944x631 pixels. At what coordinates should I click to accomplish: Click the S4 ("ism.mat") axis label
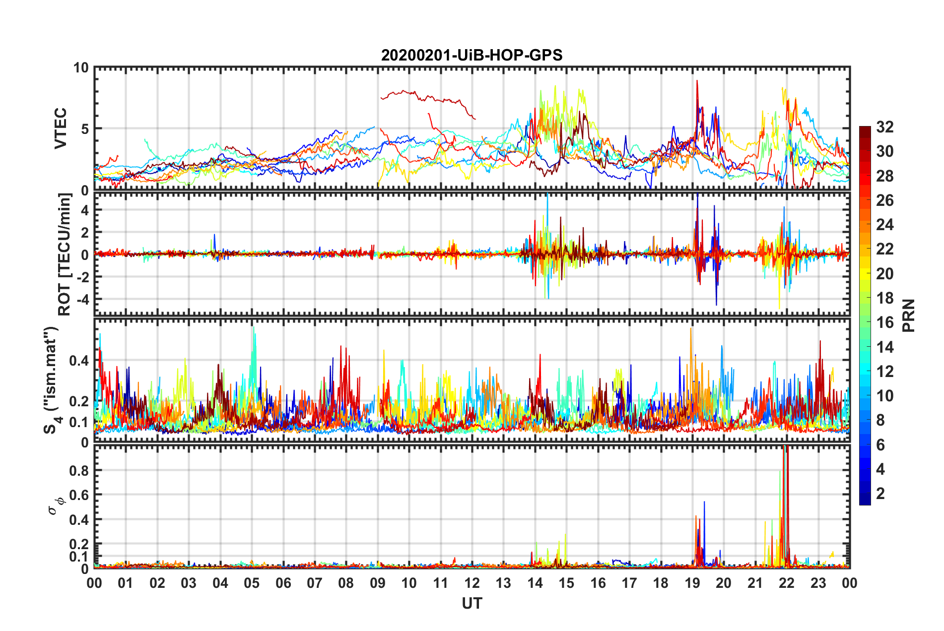52,380
